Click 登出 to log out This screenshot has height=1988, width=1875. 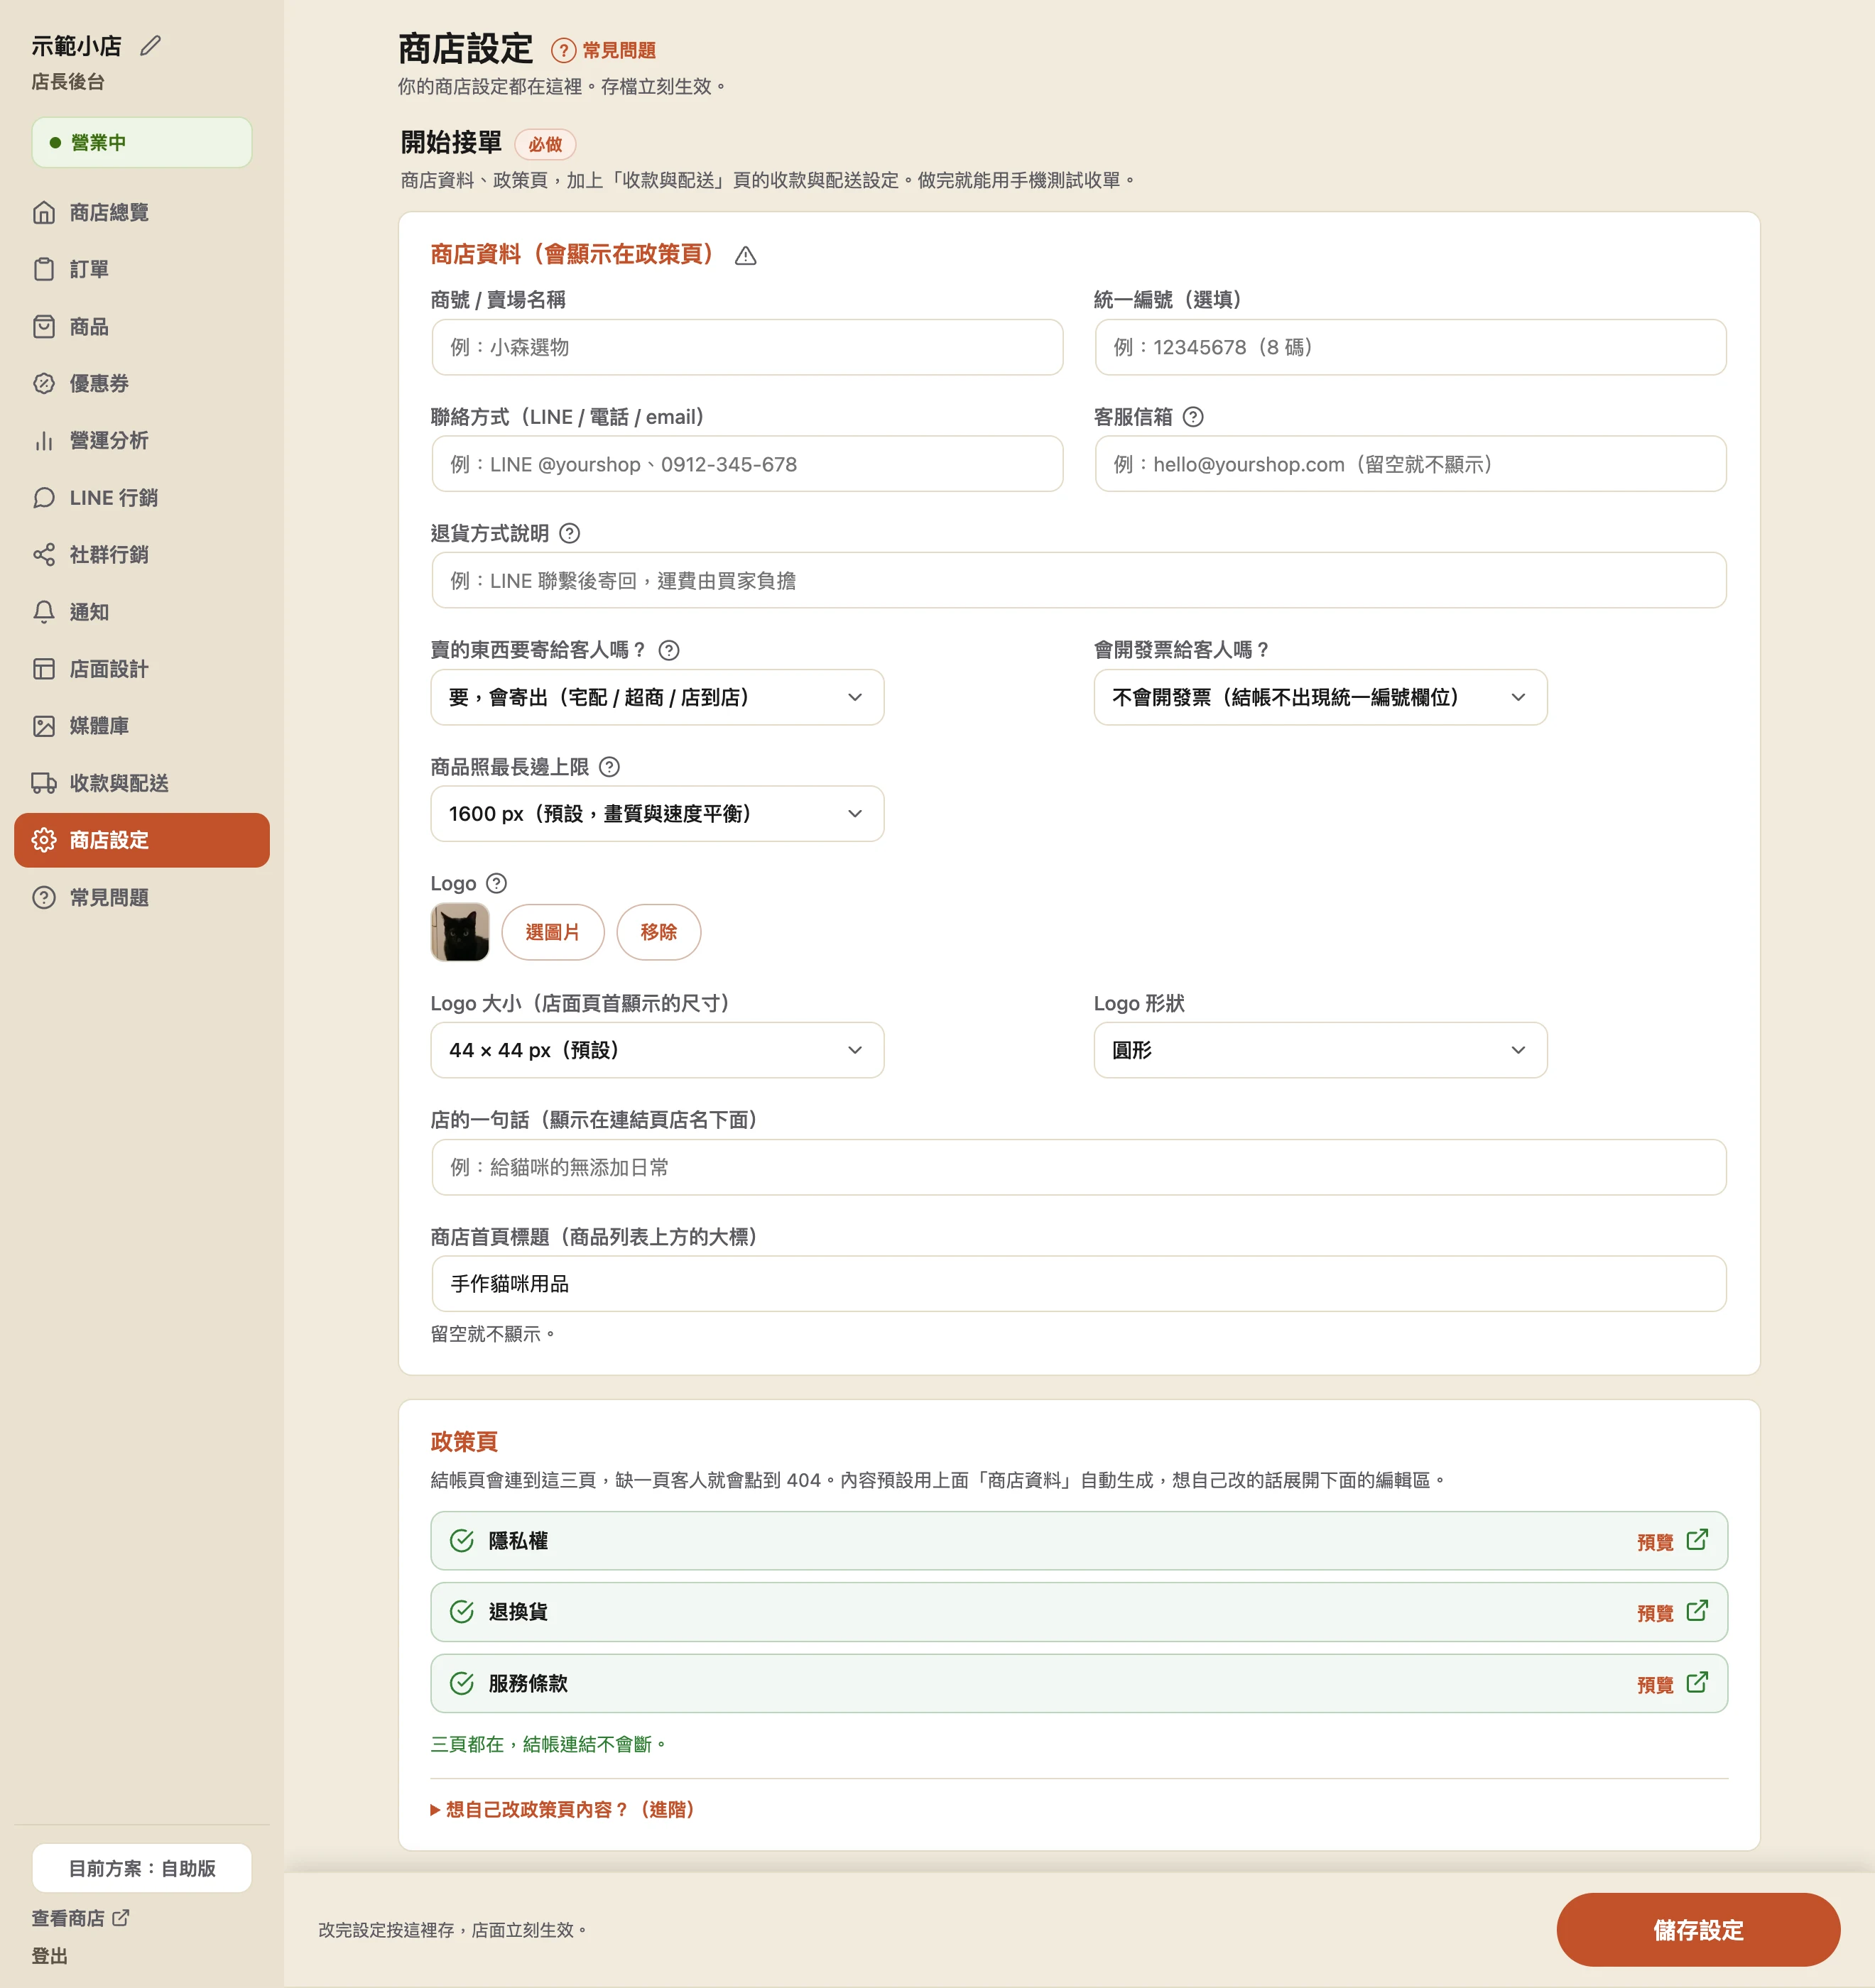(50, 1956)
